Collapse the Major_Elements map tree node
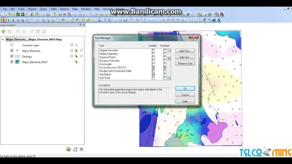 (x=3, y=39)
